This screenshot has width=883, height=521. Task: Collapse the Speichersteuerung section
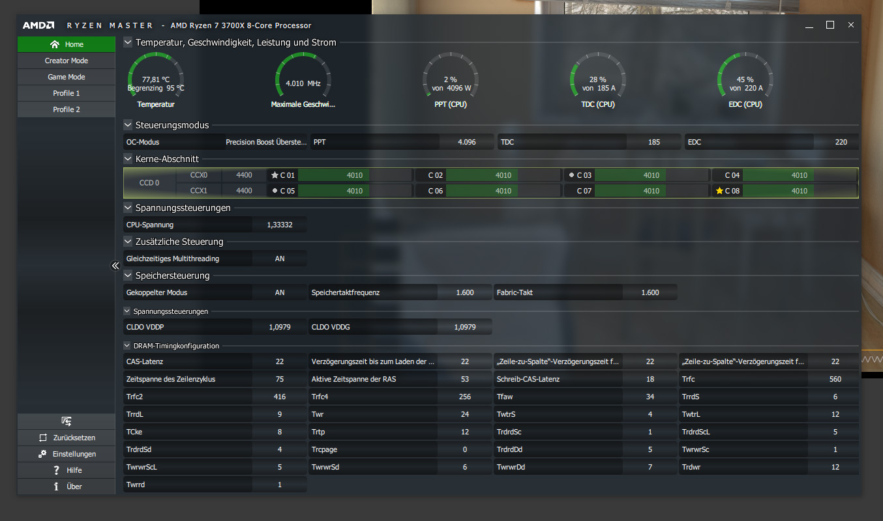tap(128, 275)
